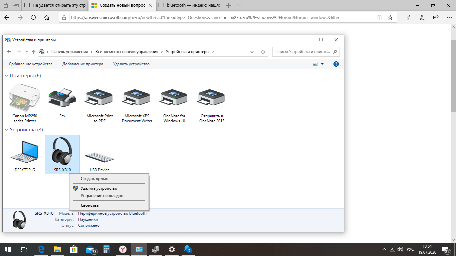This screenshot has height=256, width=456.
Task: Open help in Devices and Printers window
Action: tap(336, 64)
